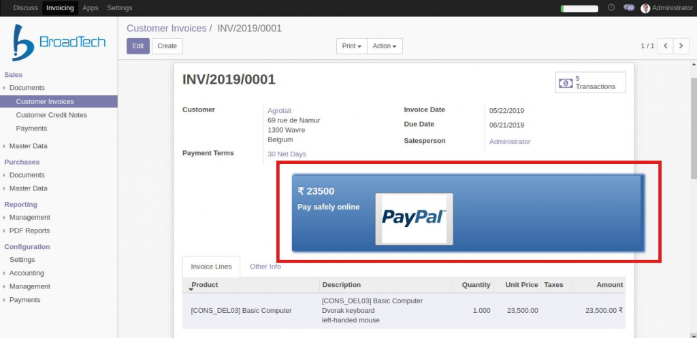
Task: Select Customer Credit Notes in sidebar
Action: 52,115
